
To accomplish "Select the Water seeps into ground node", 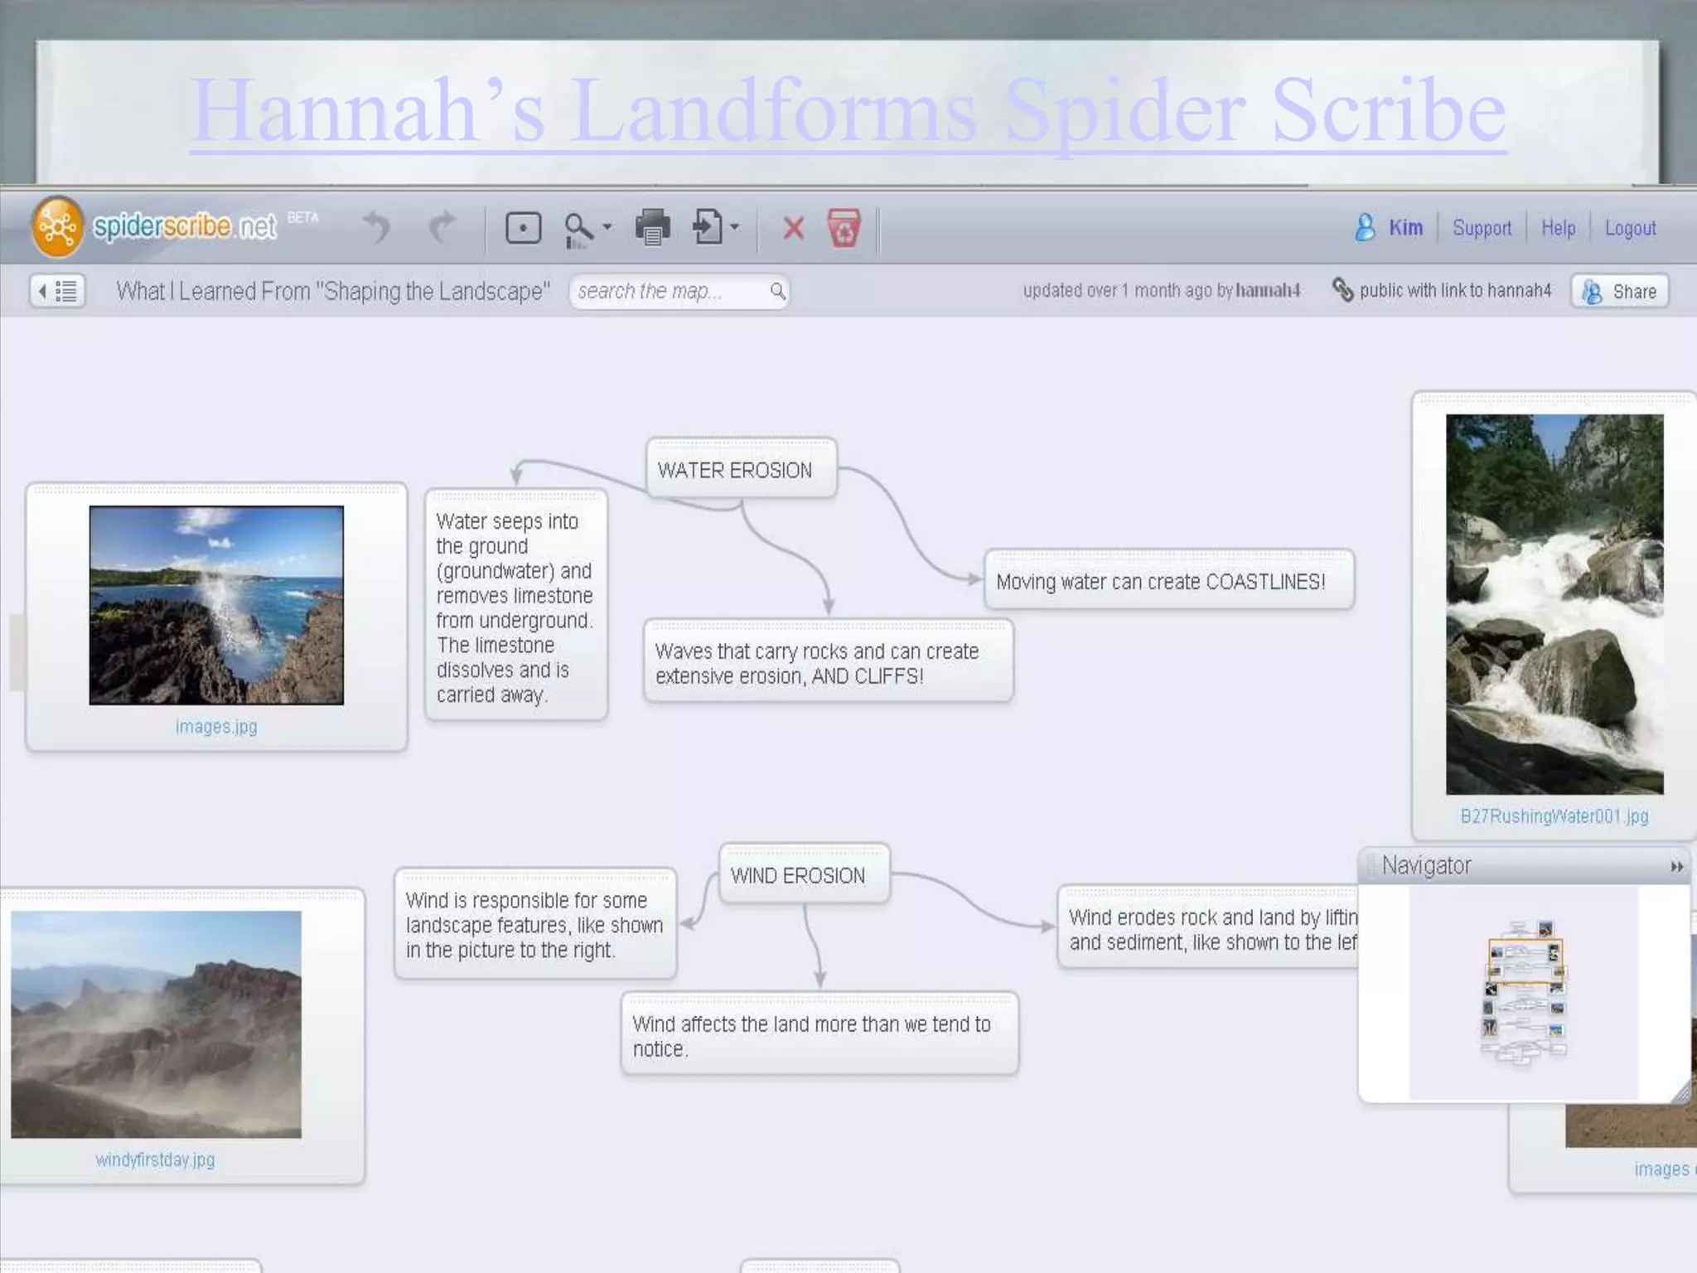I will 515,605.
